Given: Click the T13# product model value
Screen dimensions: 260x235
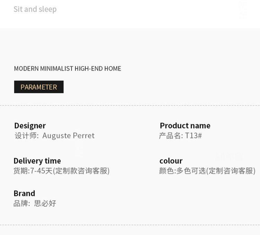Looking at the screenshot, I should 193,136.
